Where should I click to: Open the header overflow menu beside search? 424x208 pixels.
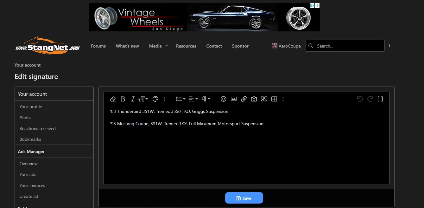click(x=389, y=46)
